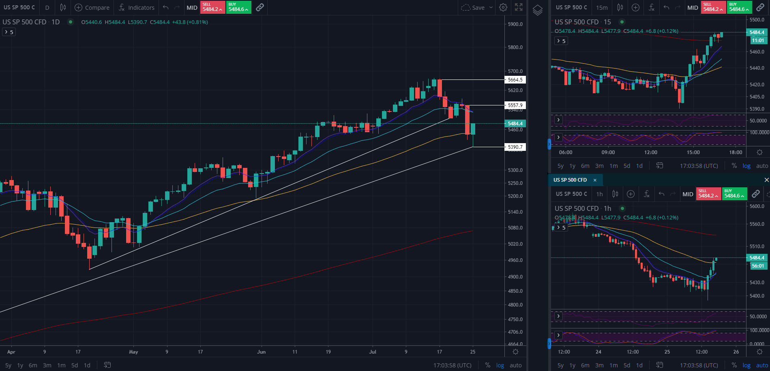Open US SP 500 C symbol search main chart
The height and width of the screenshot is (371, 770).
pyautogui.click(x=19, y=7)
